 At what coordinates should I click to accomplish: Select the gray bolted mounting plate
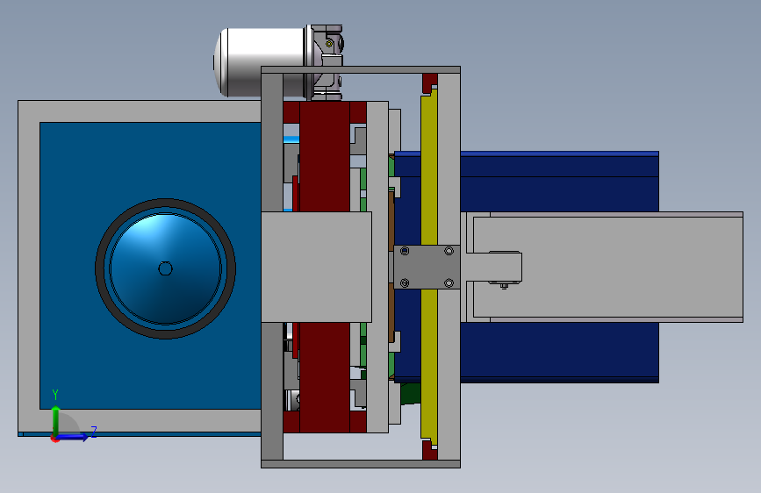pyautogui.click(x=427, y=267)
